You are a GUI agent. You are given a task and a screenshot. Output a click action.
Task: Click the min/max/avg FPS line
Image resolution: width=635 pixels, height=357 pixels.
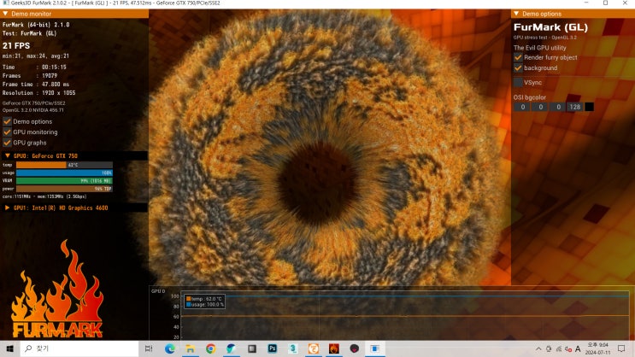[36, 56]
